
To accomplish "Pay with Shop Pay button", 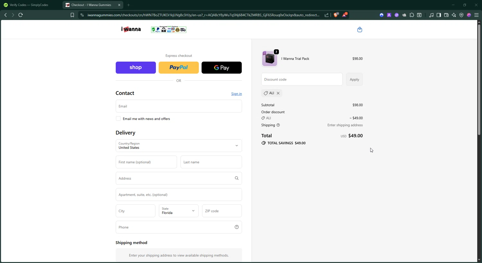I will (136, 68).
